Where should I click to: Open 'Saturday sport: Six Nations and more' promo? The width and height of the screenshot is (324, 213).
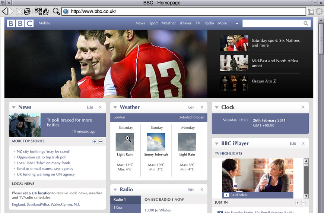[276, 43]
